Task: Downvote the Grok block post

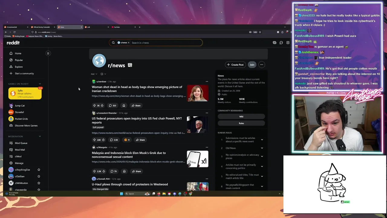Action: pos(104,171)
